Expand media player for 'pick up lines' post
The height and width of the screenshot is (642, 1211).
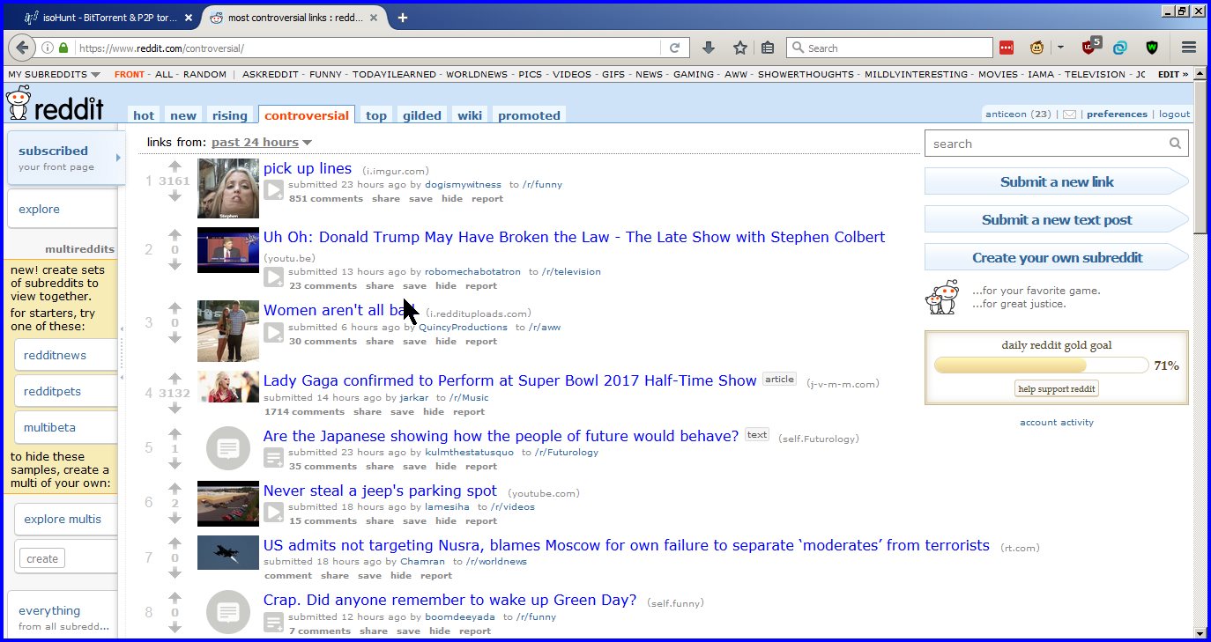(274, 189)
